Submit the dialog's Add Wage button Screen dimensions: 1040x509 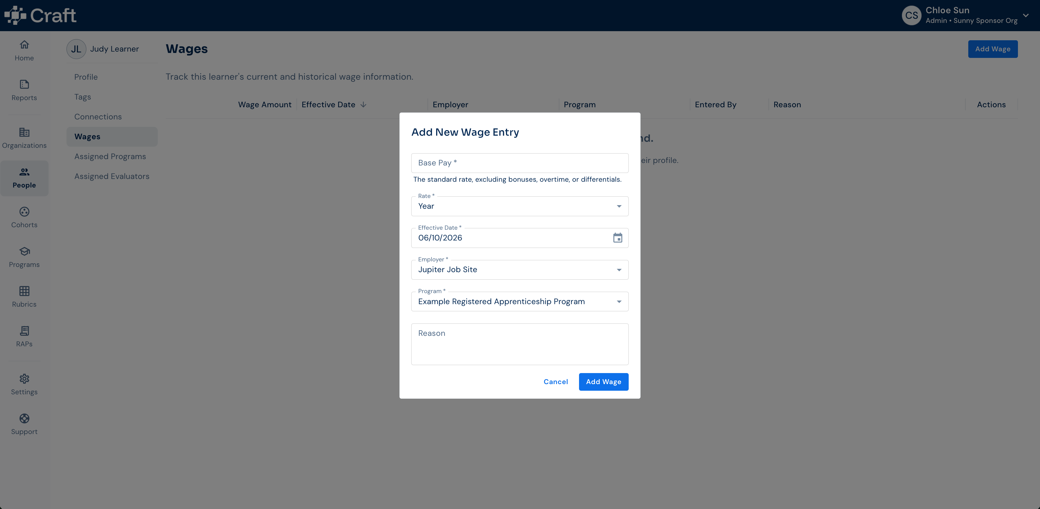click(604, 382)
